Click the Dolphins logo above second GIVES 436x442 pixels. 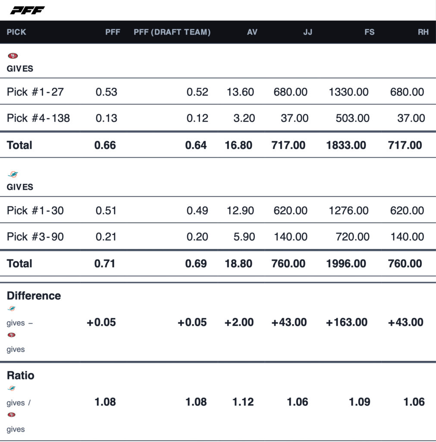pyautogui.click(x=13, y=174)
